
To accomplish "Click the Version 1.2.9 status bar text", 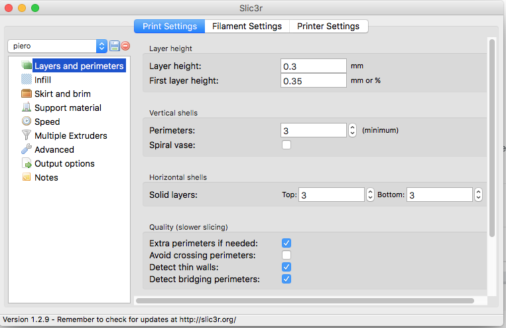I will pyautogui.click(x=119, y=319).
